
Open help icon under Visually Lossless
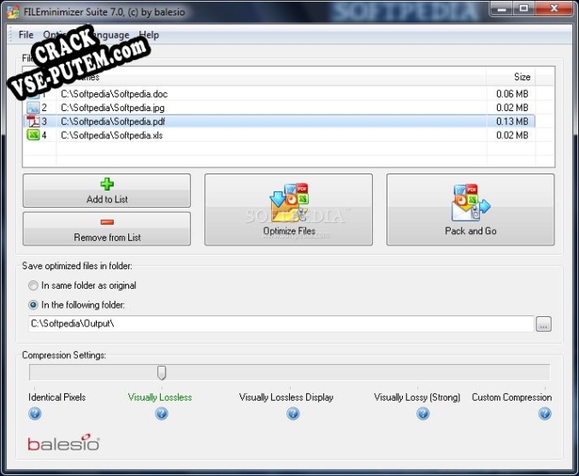click(161, 414)
